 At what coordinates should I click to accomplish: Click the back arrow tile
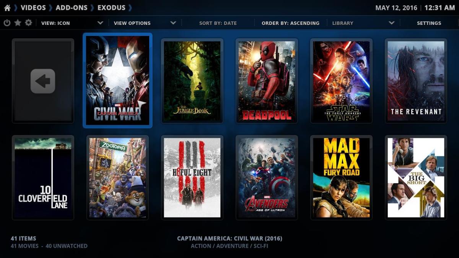[43, 81]
